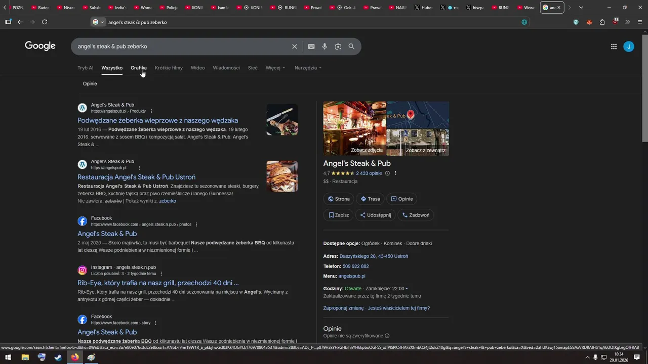Expand the Więcej dropdown in search tabs
Screen dimensions: 648x364
pos(275,68)
